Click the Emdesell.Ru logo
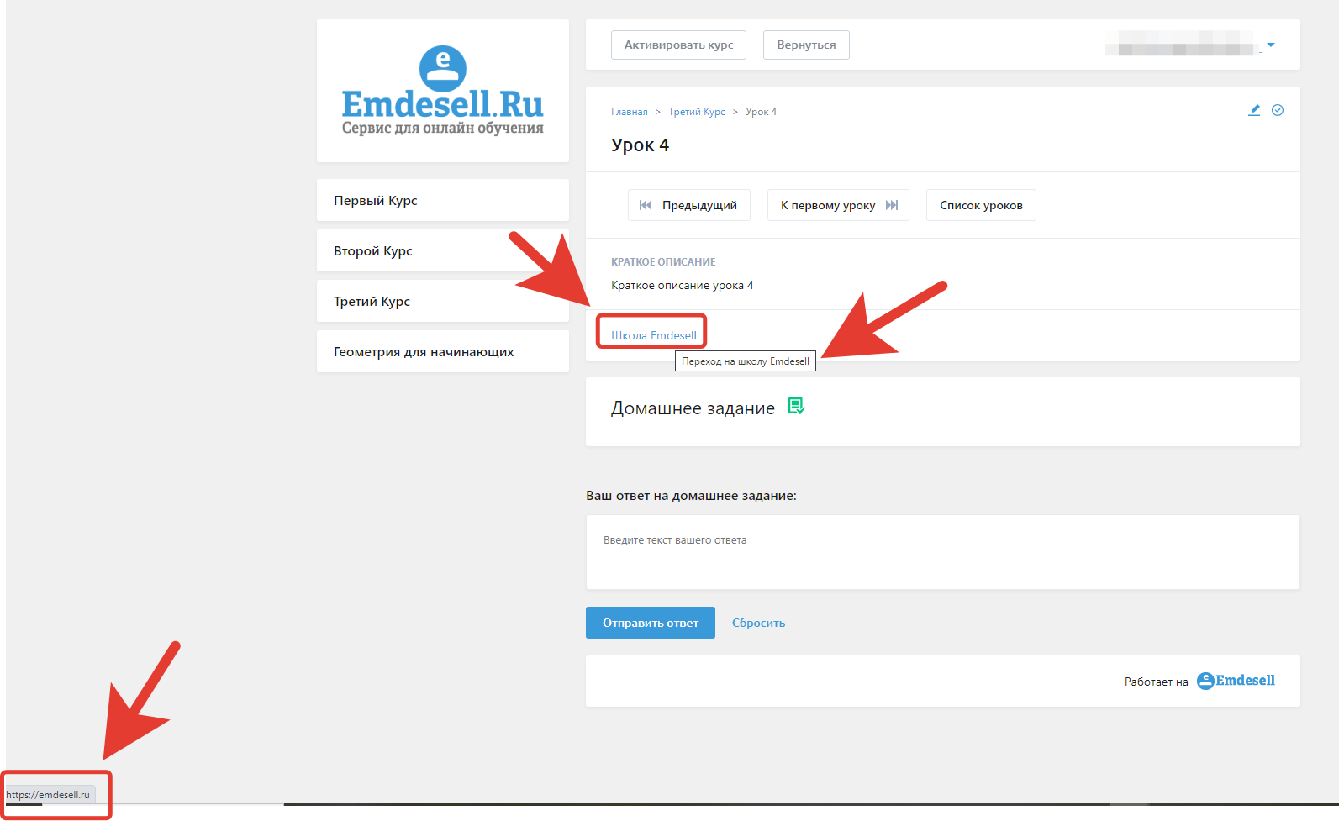 pos(442,91)
